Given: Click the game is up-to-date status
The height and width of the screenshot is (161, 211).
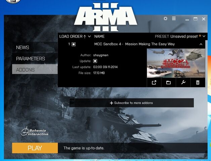Looking at the screenshot, I should click(84, 148).
